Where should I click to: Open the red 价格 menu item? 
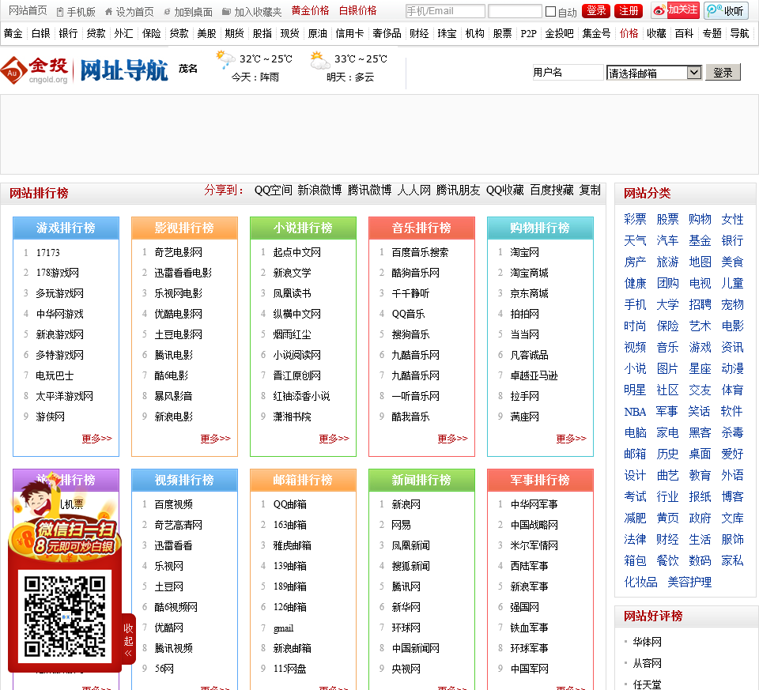click(x=629, y=33)
